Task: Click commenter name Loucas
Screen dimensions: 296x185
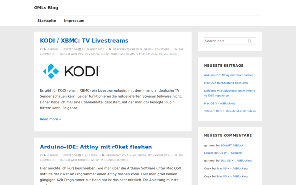Action: pyautogui.click(x=209, y=153)
